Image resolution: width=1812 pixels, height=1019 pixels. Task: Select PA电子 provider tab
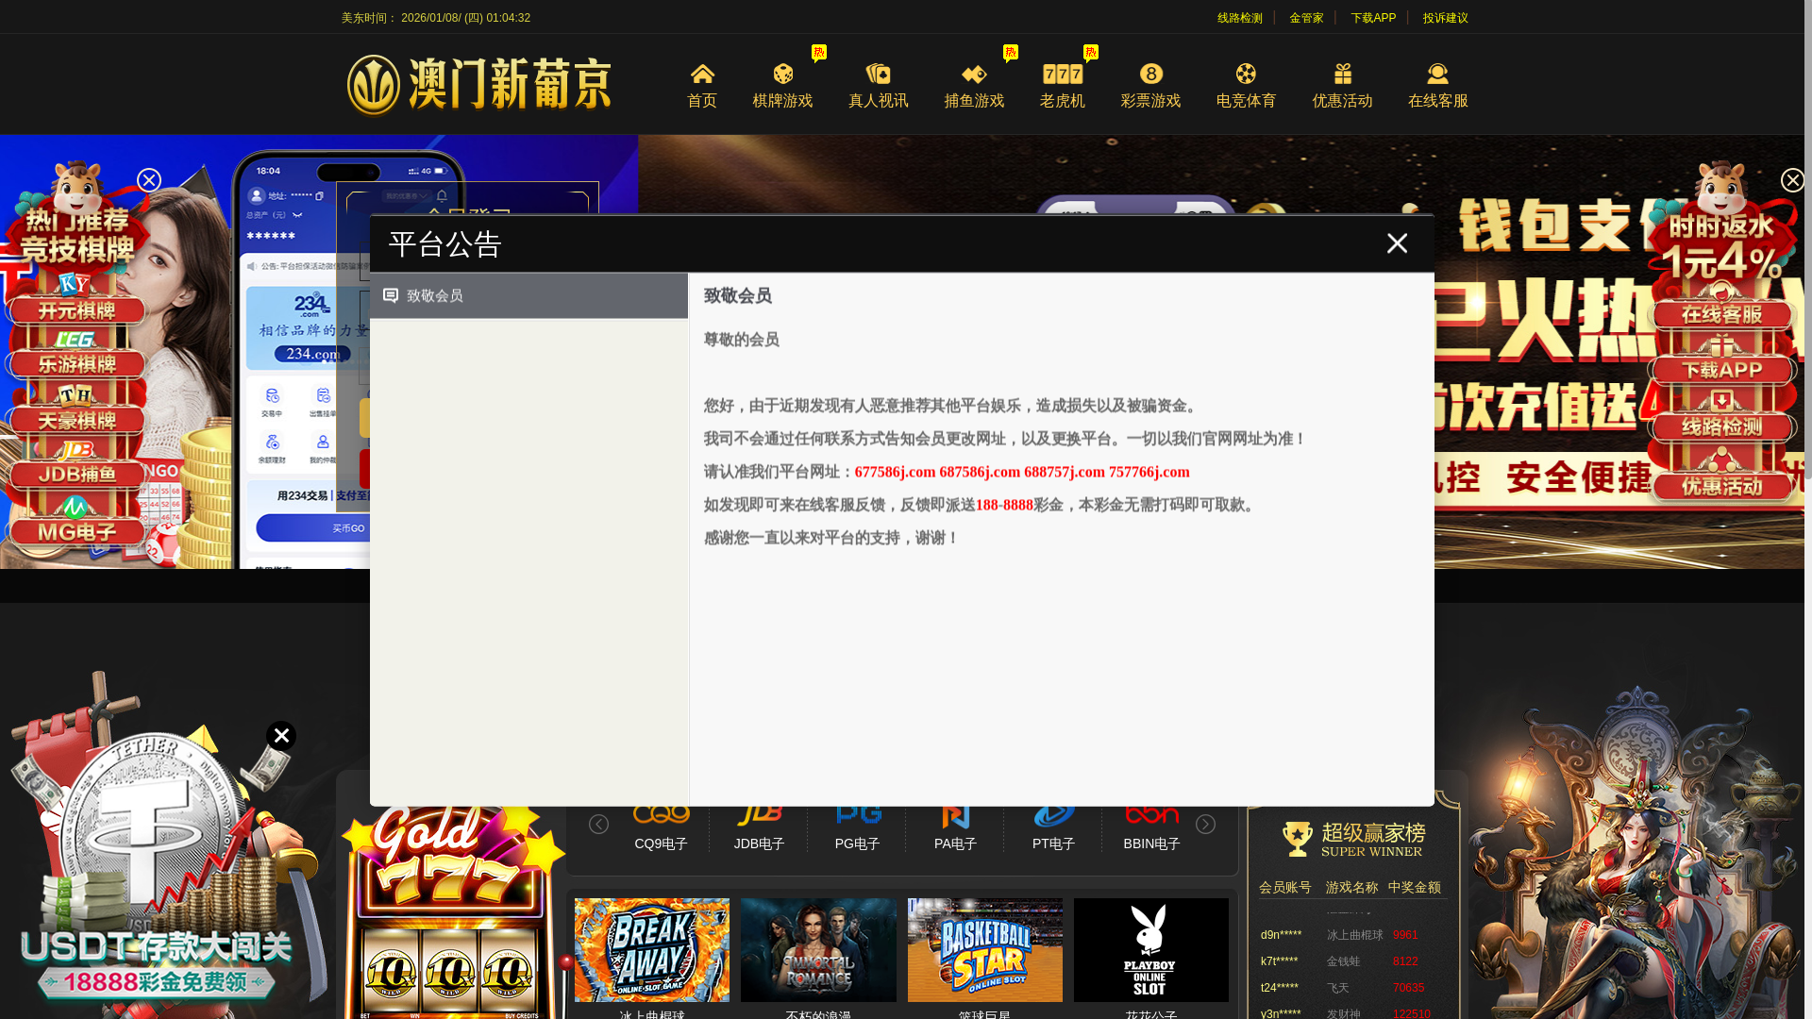point(955,828)
